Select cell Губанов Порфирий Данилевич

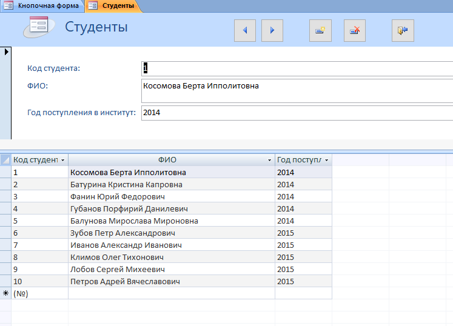[172, 209]
